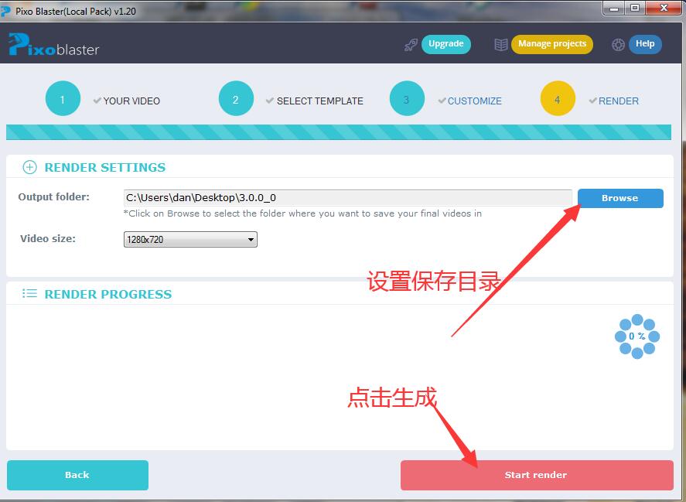
Task: Select the step 2 circle
Action: (x=236, y=98)
